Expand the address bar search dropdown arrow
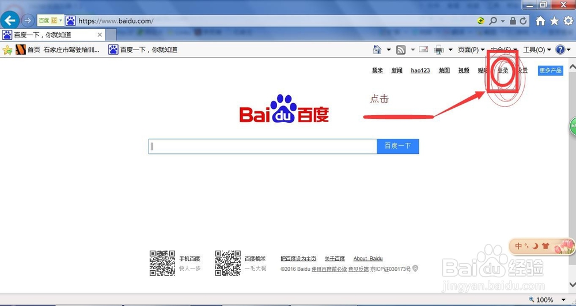Screen dimensions: 576x306 tap(503, 21)
